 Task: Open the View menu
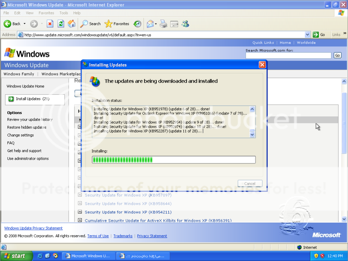pyautogui.click(x=30, y=13)
